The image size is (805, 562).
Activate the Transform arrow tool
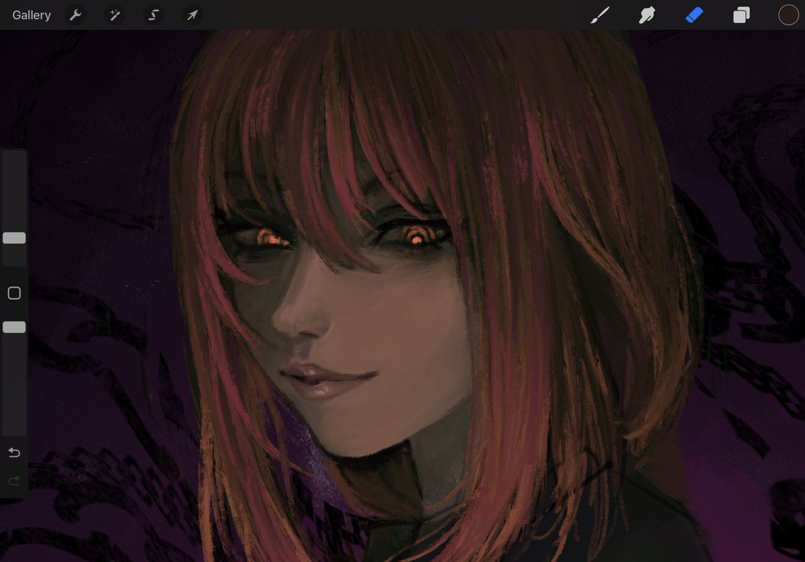coord(193,15)
